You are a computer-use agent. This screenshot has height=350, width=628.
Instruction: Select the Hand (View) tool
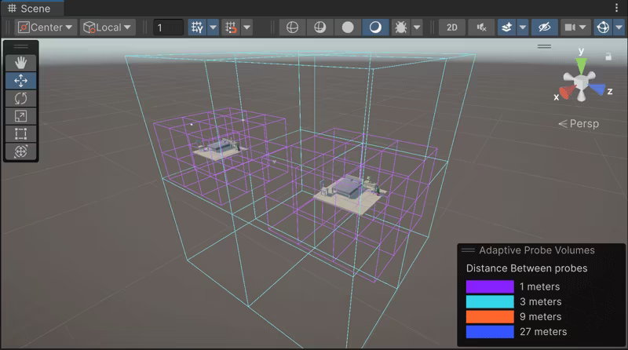click(x=21, y=63)
